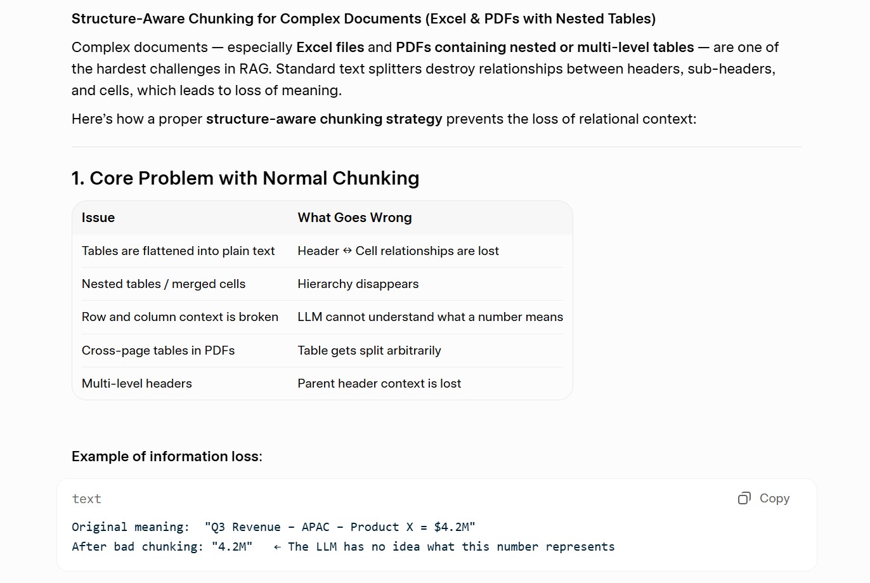Click the 'Table gets split arbitrarily' cell
Screen dimensions: 870x583
(x=369, y=351)
